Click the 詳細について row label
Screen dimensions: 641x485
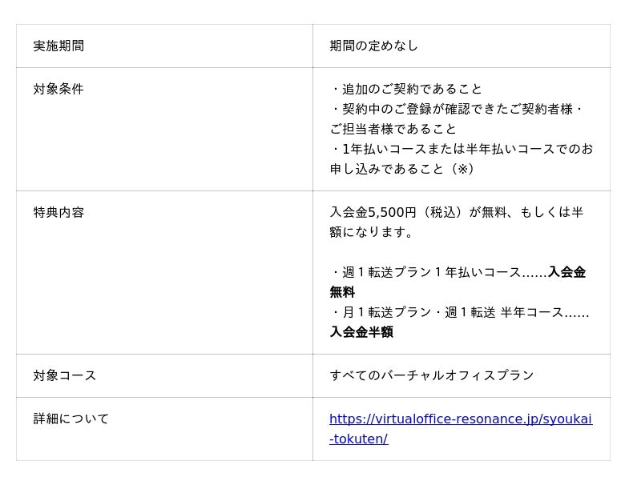[x=71, y=419]
